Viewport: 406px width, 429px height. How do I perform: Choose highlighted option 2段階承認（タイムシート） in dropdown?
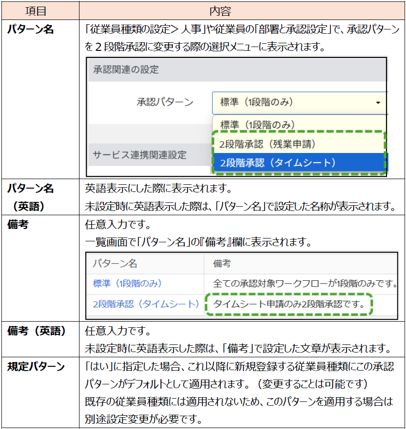278,163
